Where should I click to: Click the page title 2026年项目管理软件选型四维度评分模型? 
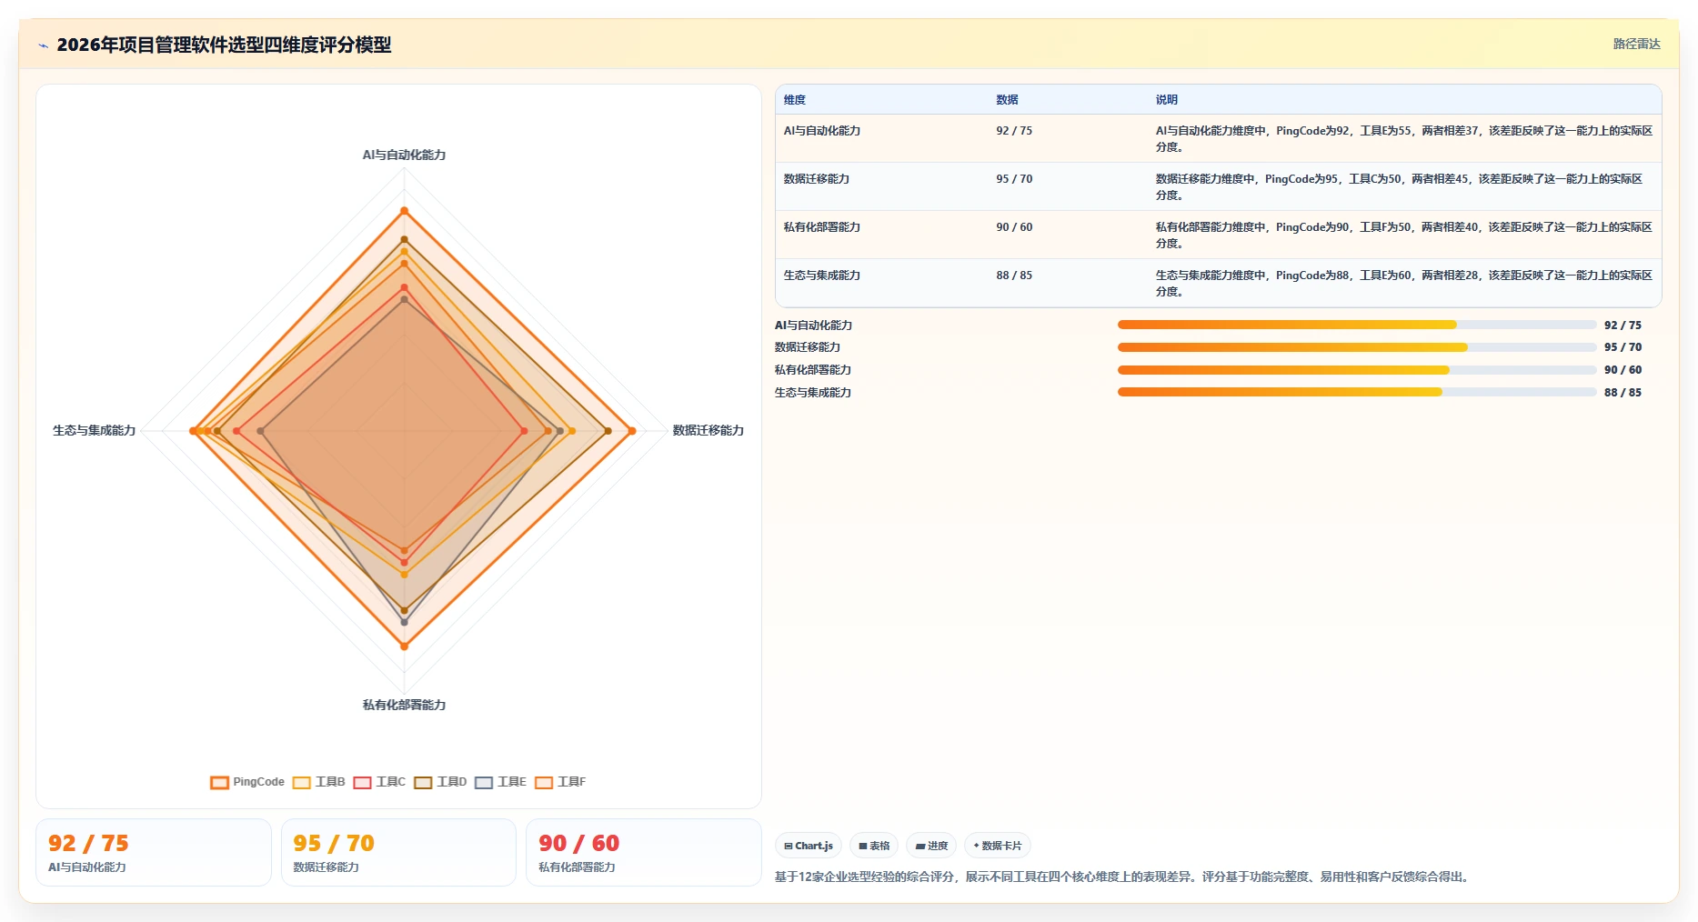(x=224, y=45)
